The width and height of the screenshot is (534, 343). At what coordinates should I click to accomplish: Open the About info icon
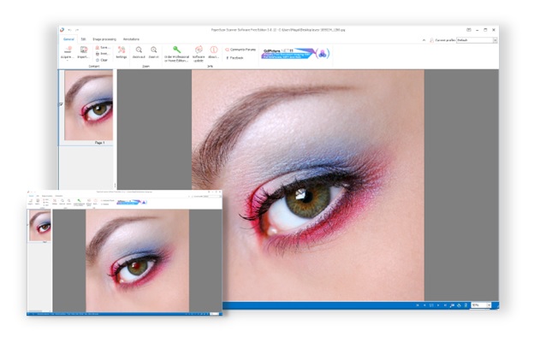(214, 51)
